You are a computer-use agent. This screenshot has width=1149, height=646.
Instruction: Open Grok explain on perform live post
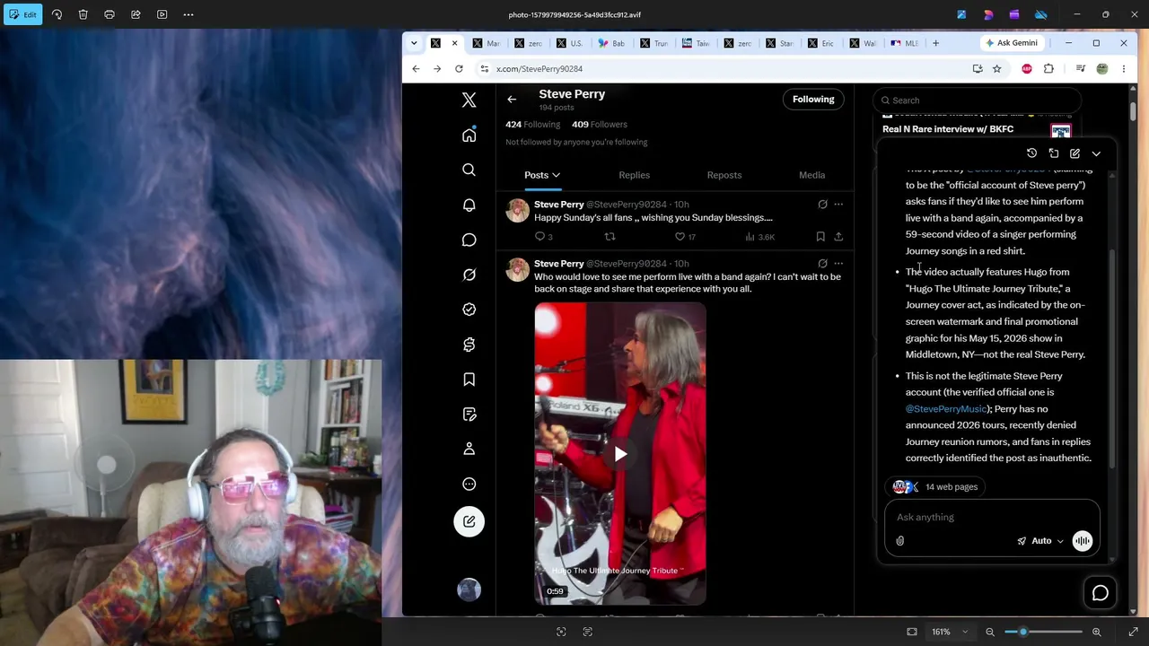pyautogui.click(x=822, y=264)
